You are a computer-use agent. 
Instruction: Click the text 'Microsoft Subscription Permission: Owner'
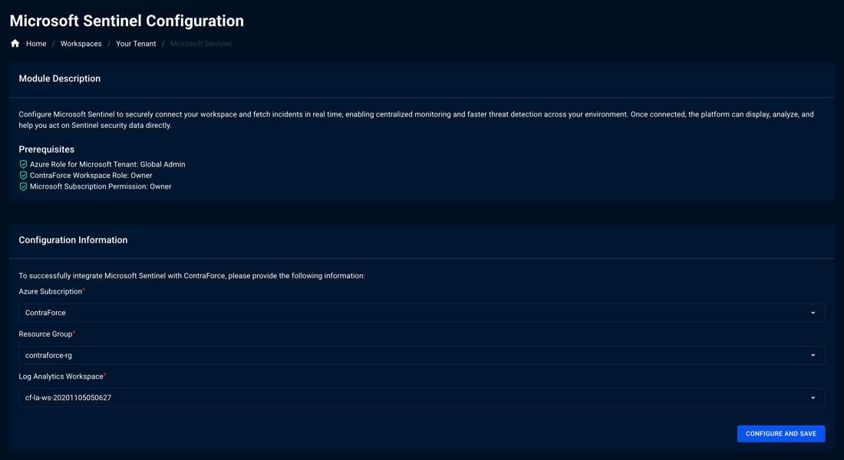pos(101,187)
